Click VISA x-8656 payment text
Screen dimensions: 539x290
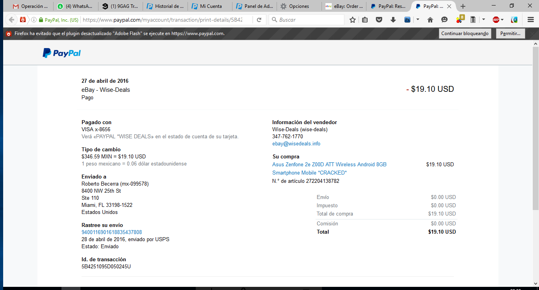point(96,130)
